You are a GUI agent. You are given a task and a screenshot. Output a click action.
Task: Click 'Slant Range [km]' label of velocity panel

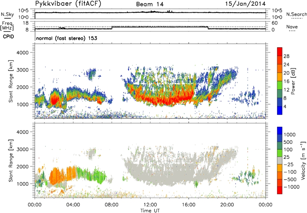click(11, 160)
